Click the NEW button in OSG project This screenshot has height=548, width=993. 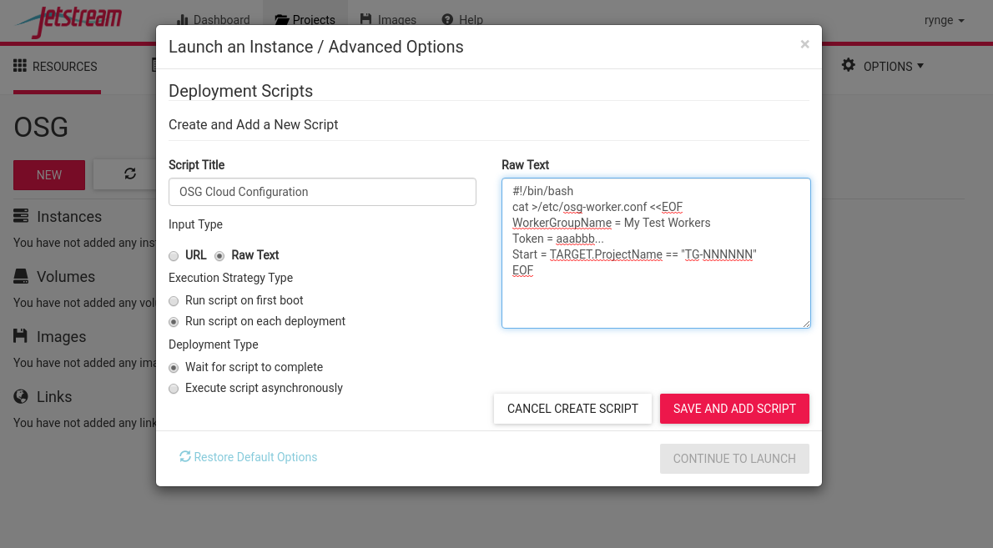coord(48,174)
